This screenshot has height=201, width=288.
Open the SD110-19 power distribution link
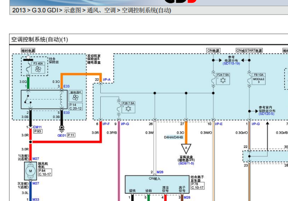[231, 64]
